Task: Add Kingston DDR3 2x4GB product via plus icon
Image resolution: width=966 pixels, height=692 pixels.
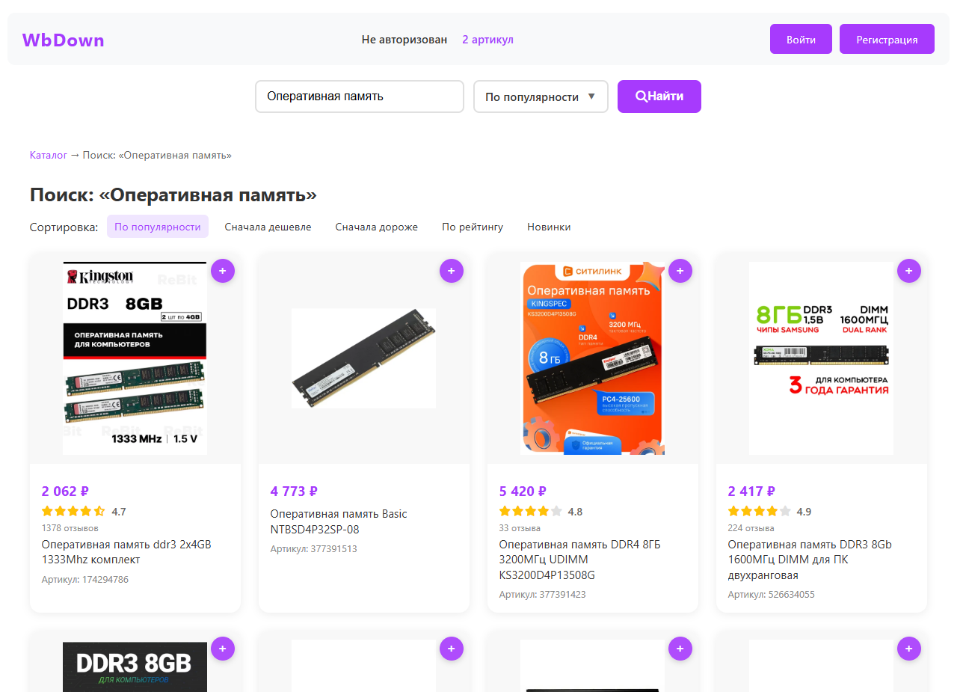Action: click(223, 271)
